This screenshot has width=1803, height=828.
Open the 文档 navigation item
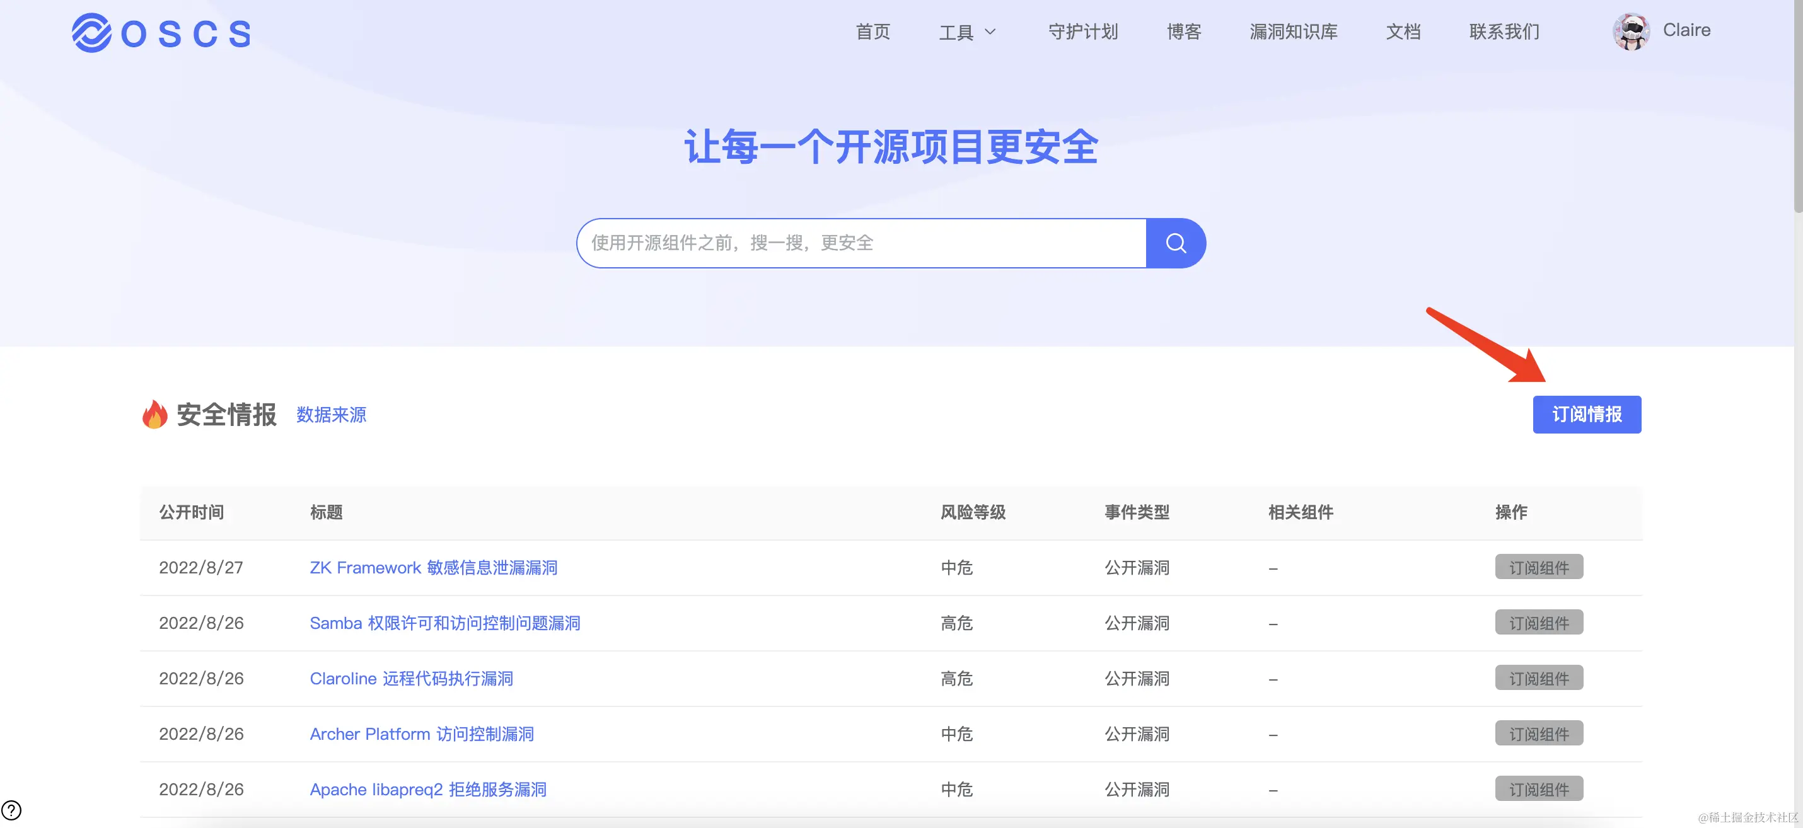[x=1403, y=32]
